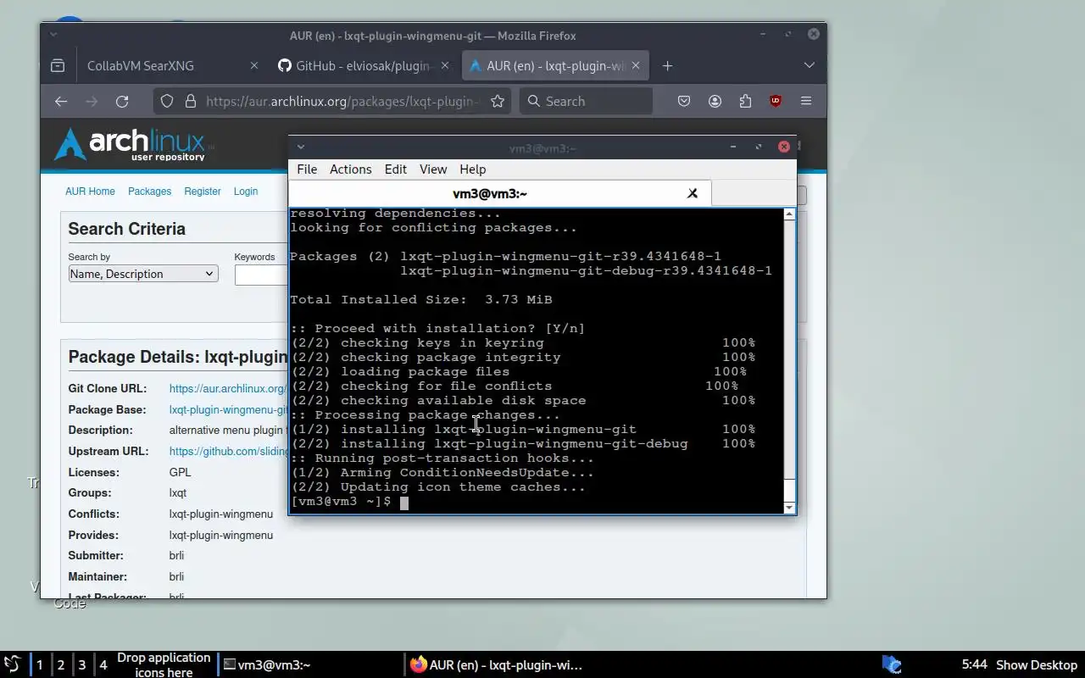Image resolution: width=1085 pixels, height=678 pixels.
Task: Click the uBlock Origin icon
Action: tap(776, 101)
